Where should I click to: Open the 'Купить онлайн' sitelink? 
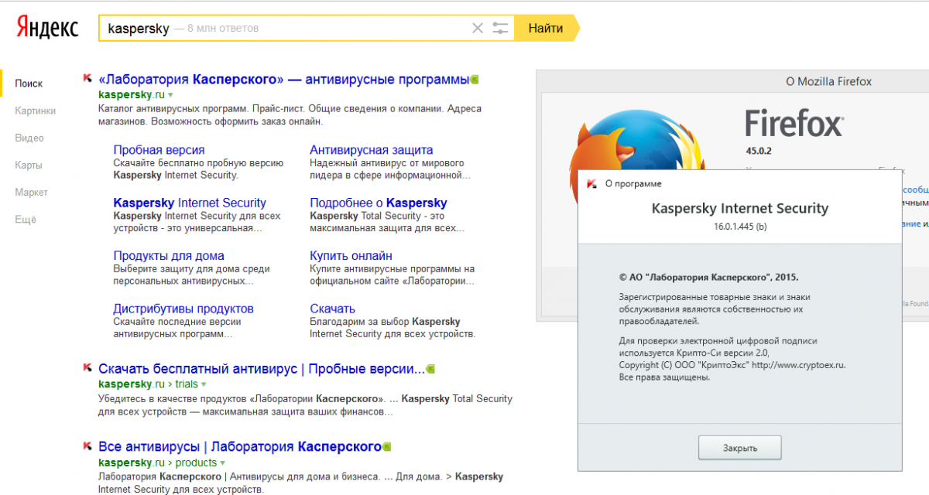coord(351,255)
